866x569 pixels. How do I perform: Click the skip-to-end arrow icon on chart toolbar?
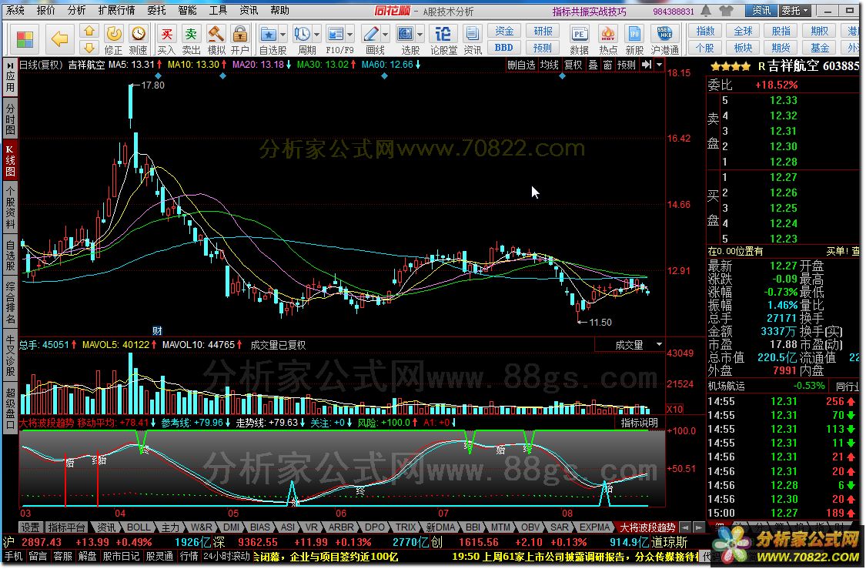point(647,65)
